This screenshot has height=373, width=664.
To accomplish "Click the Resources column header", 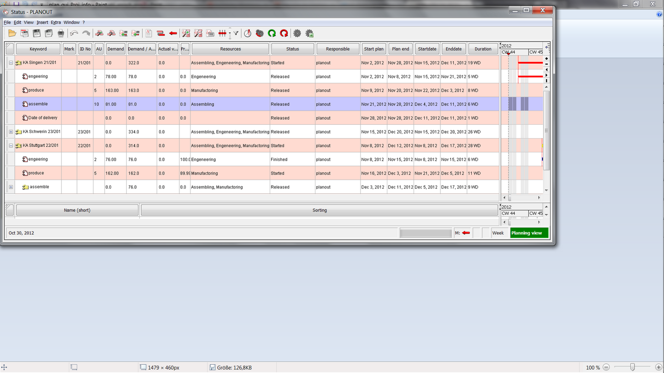I will tap(230, 49).
